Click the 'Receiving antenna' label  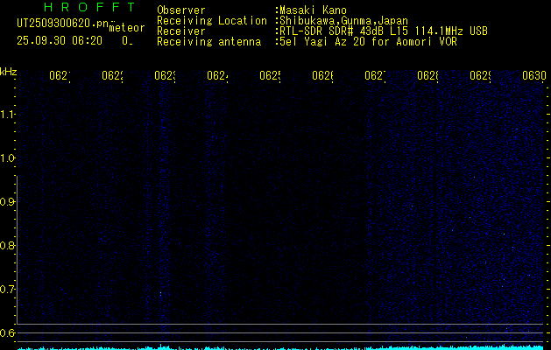point(208,42)
